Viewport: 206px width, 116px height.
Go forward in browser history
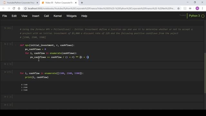pyautogui.click(x=9, y=8)
